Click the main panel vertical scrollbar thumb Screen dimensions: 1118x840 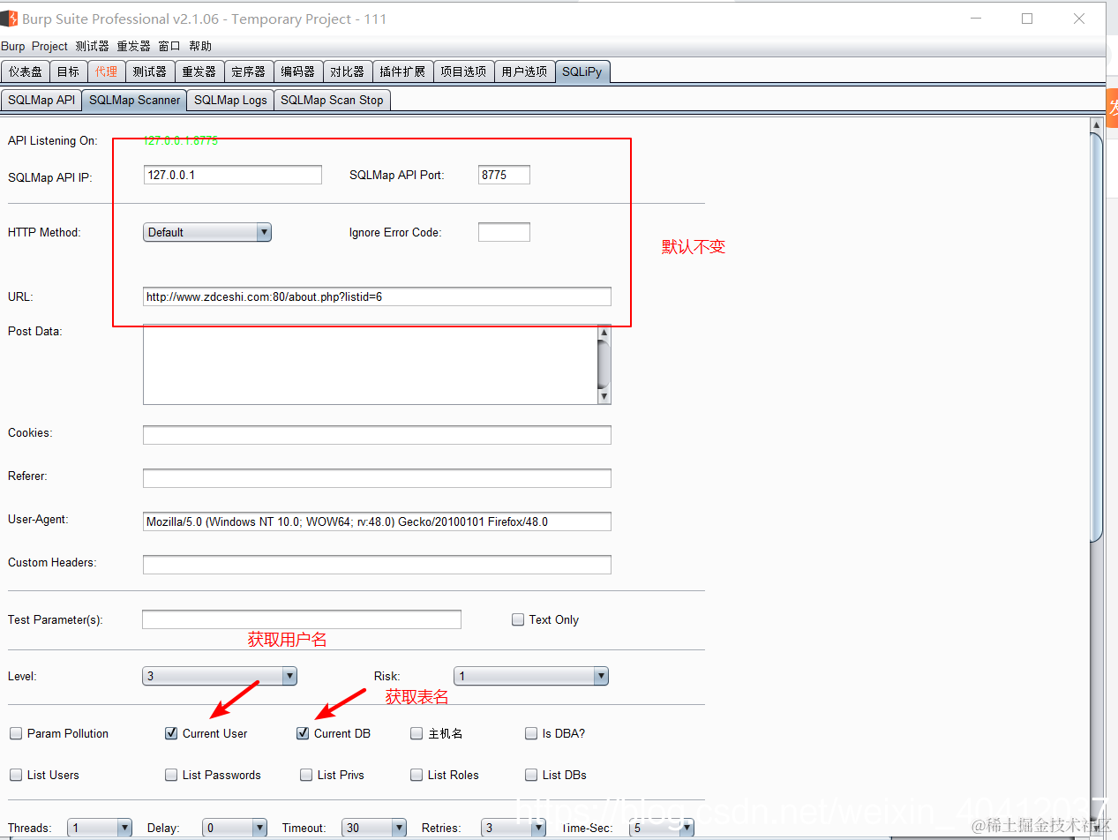click(1096, 335)
